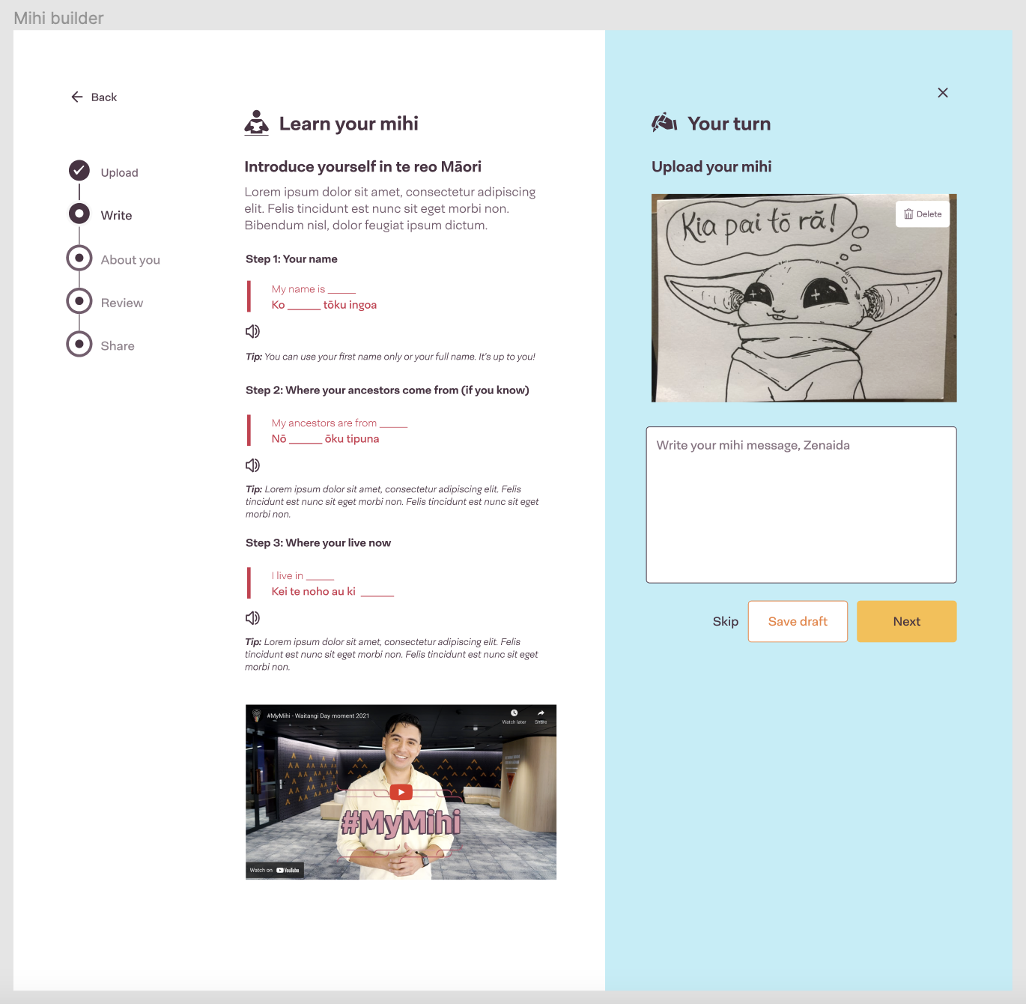Play audio for Step 2 ancestors phrase
The width and height of the screenshot is (1026, 1004).
[x=252, y=465]
